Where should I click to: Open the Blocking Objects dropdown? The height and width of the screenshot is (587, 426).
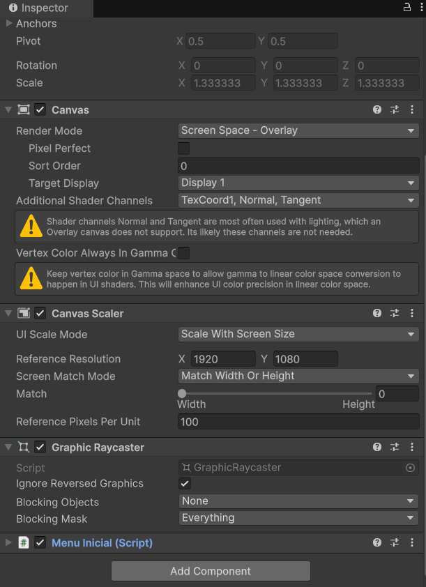coord(298,501)
